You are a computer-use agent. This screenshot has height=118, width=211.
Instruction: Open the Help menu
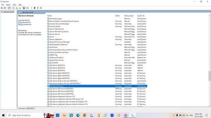coord(20,5)
